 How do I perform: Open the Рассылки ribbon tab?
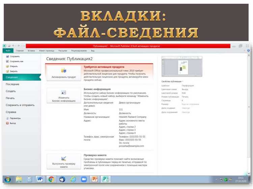coord(63,51)
